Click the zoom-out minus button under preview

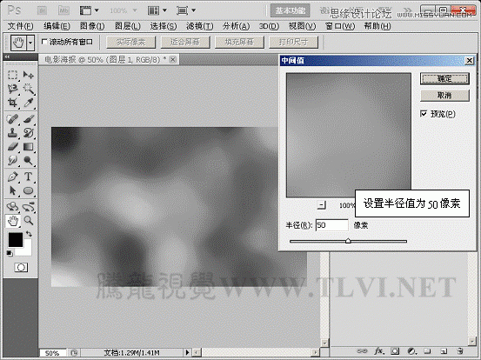click(322, 205)
